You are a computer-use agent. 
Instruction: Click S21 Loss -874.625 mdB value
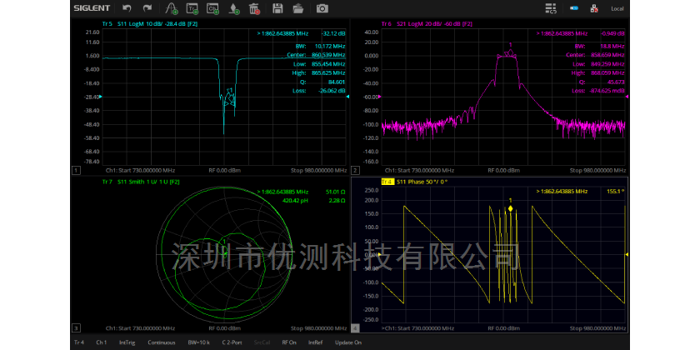[607, 91]
